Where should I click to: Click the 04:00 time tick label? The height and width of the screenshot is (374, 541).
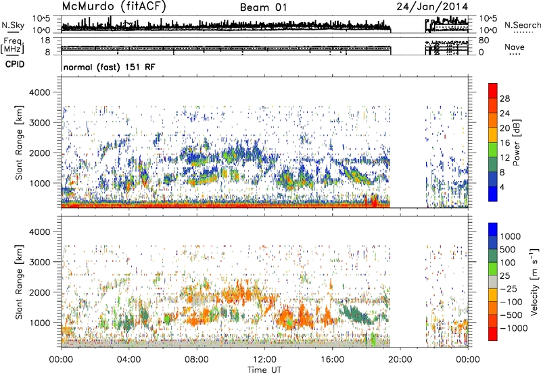coord(128,360)
